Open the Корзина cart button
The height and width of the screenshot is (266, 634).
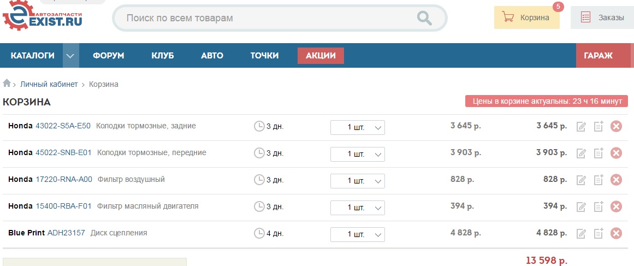tap(526, 17)
